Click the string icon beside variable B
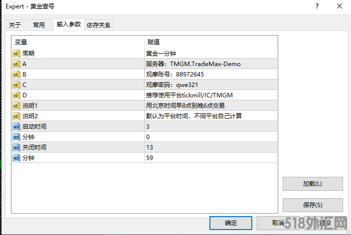Image resolution: width=351 pixels, height=235 pixels. (x=16, y=75)
